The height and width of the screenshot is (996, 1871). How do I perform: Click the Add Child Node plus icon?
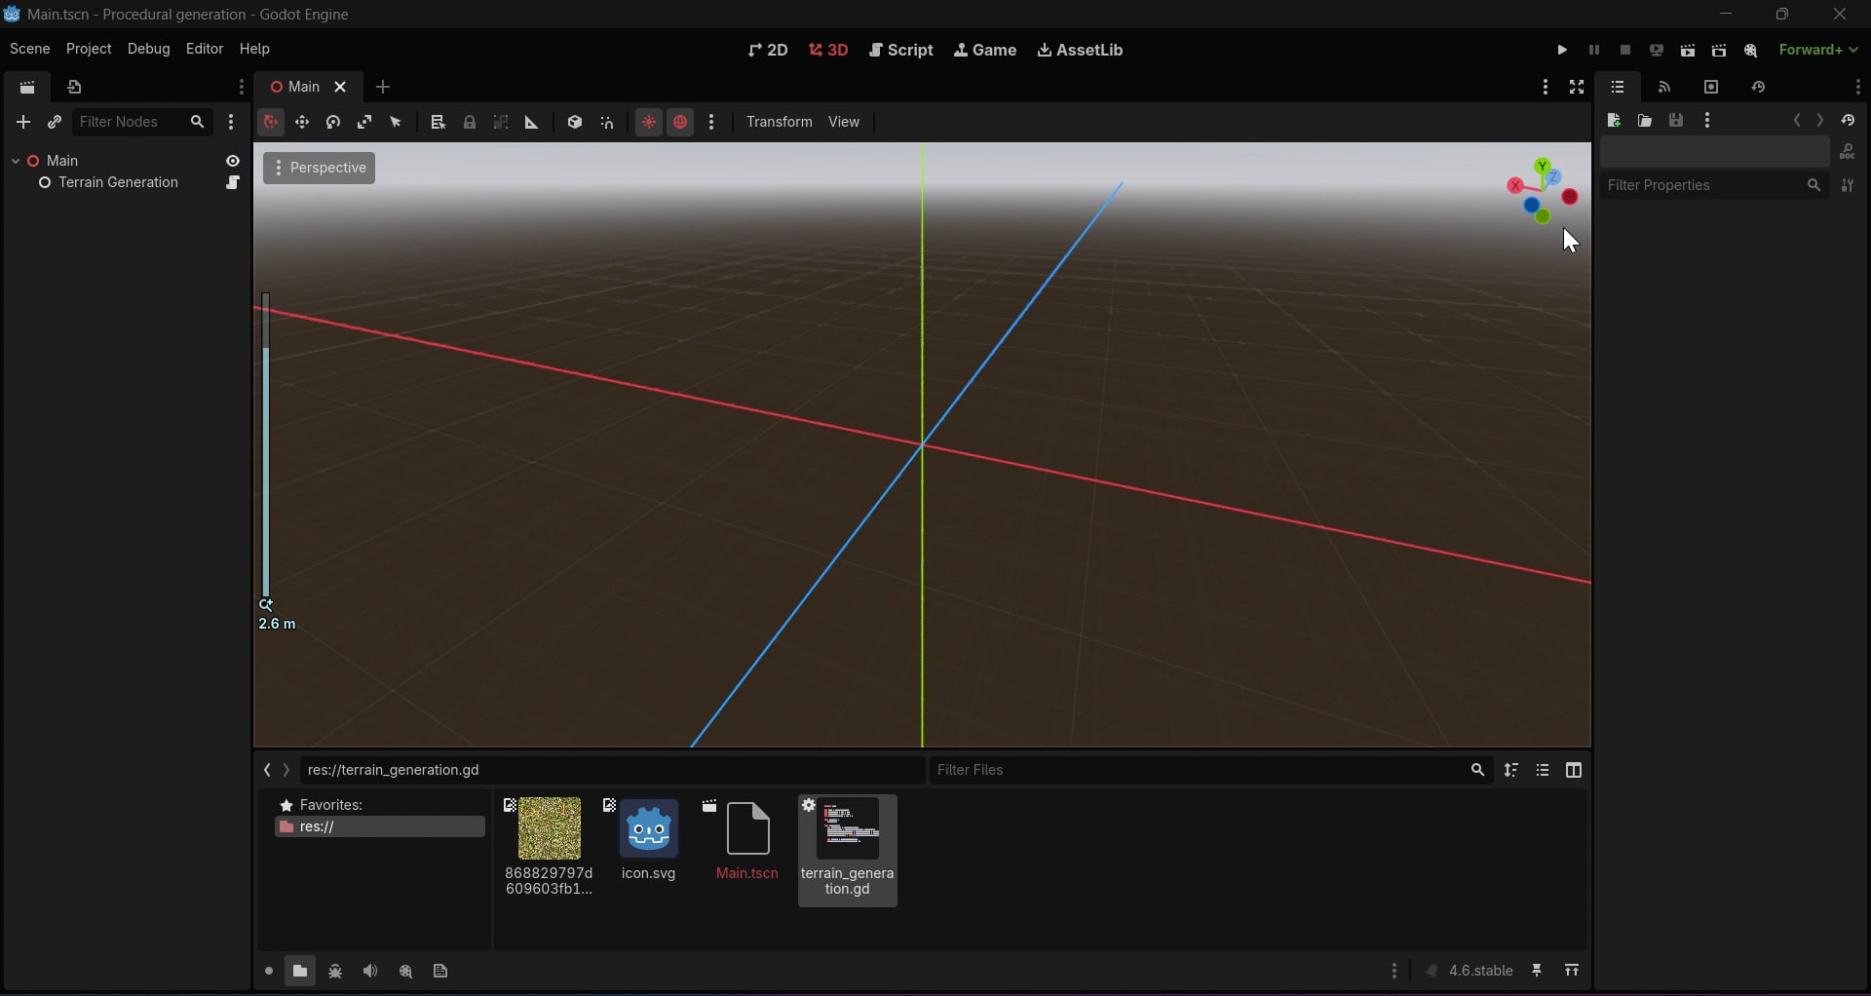[23, 123]
